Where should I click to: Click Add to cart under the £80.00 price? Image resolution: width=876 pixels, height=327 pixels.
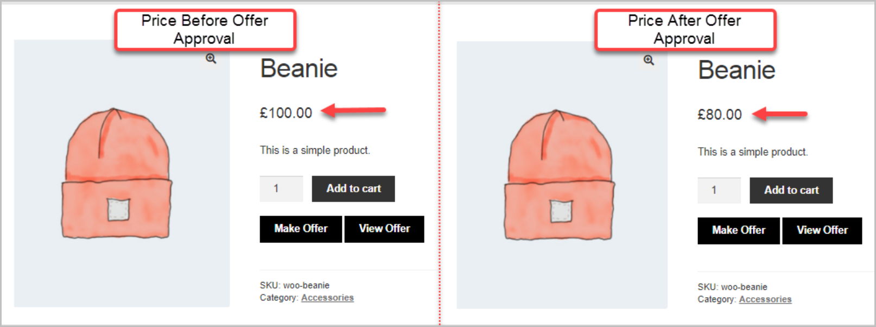click(791, 190)
